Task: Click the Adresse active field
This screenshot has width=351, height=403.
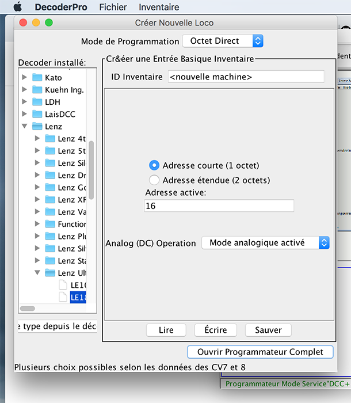Action: pos(219,206)
